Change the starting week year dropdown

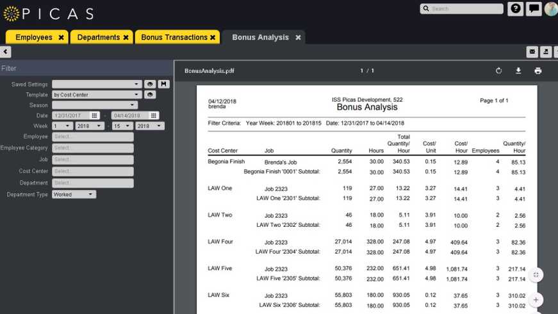pyautogui.click(x=90, y=126)
